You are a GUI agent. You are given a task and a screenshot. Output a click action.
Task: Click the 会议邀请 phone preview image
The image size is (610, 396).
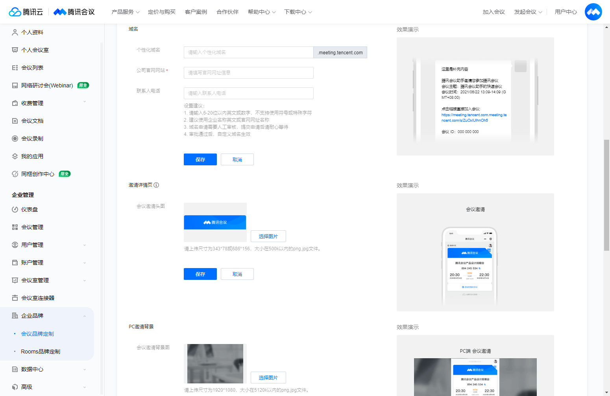(470, 266)
